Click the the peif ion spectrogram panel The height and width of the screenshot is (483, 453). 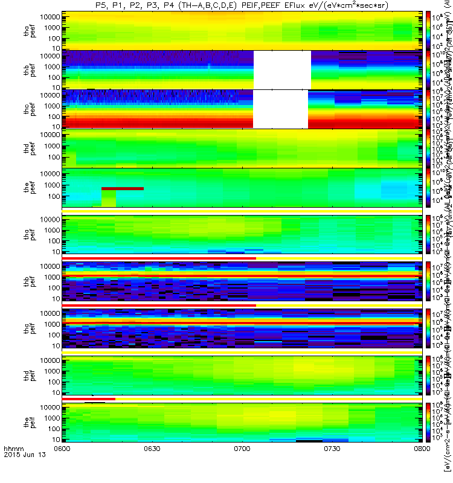pyautogui.click(x=242, y=422)
